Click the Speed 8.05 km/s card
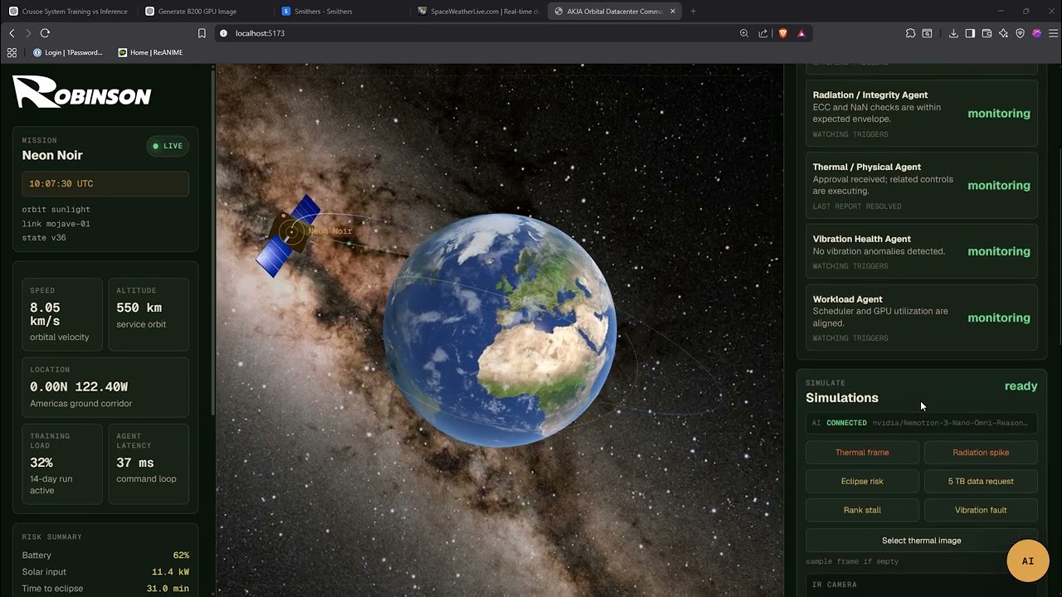The height and width of the screenshot is (597, 1062). pos(62,314)
